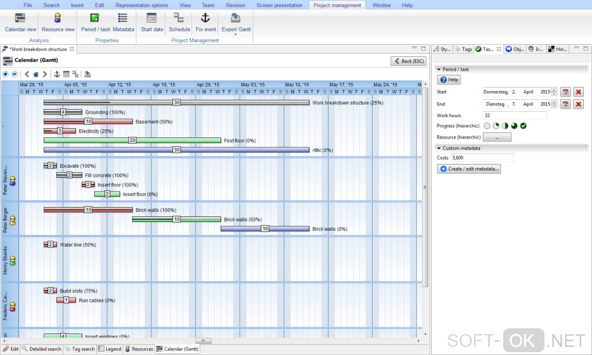This screenshot has height=355, width=592.
Task: Click anchor icon in Gantt toolbar
Action: [x=57, y=74]
